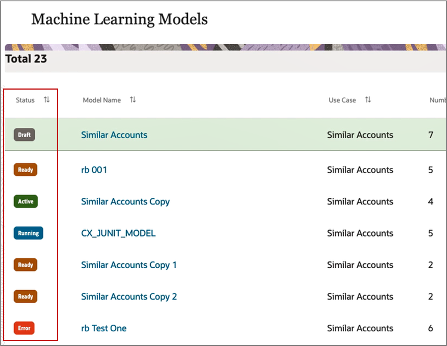Image resolution: width=447 pixels, height=346 pixels.
Task: Open the Similar Accounts model link
Action: 114,135
